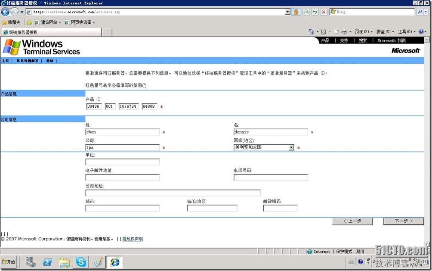Click the blue Help question mark icon

tap(421, 32)
